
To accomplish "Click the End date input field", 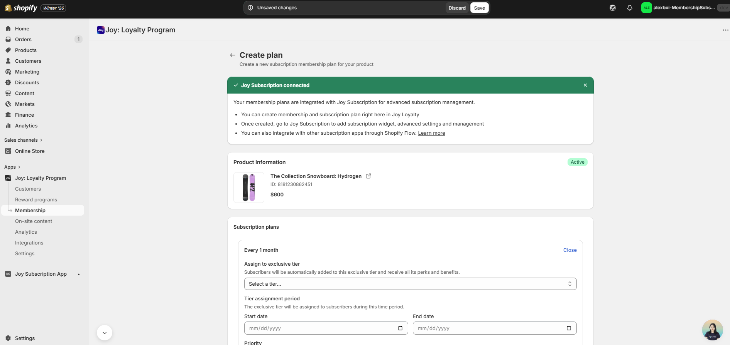I will pos(486,328).
